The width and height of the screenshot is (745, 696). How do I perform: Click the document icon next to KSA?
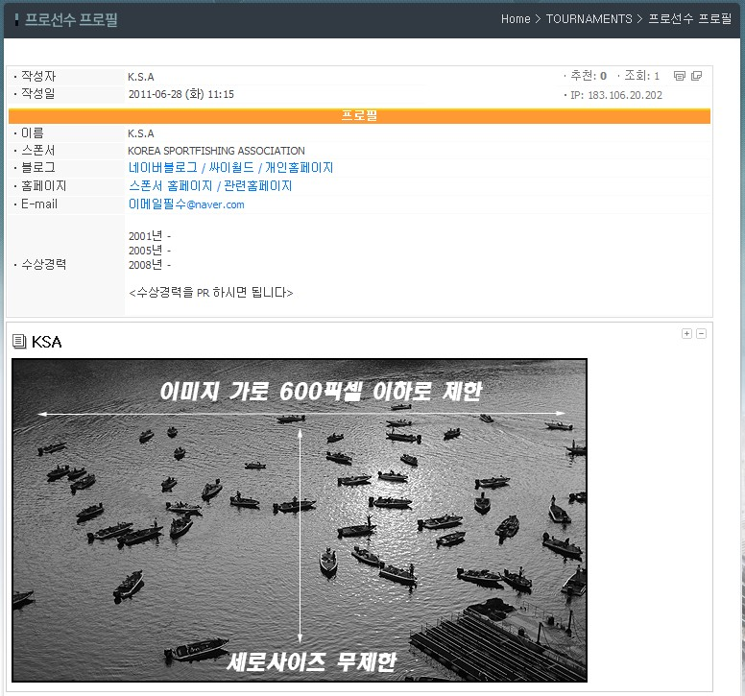click(x=19, y=341)
